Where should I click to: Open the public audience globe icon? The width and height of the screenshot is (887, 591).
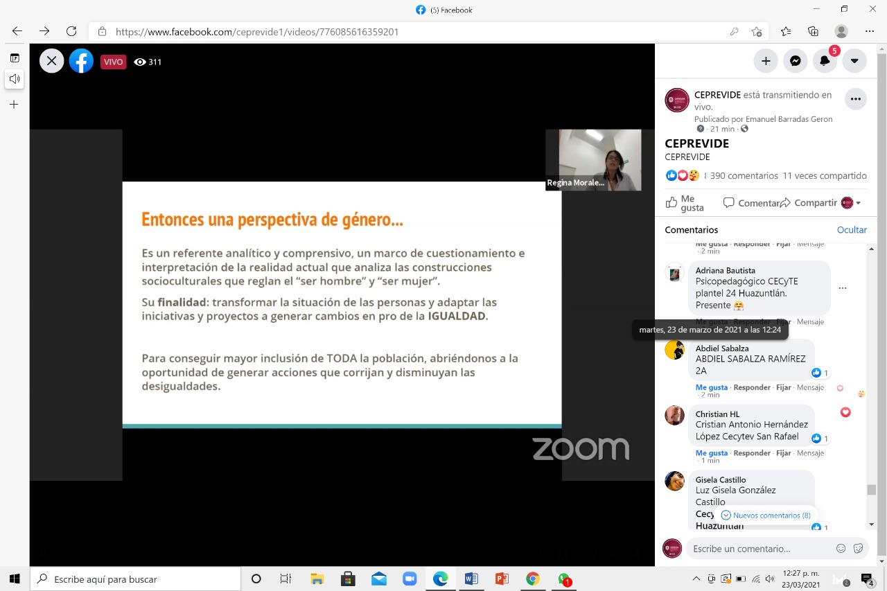click(x=744, y=129)
